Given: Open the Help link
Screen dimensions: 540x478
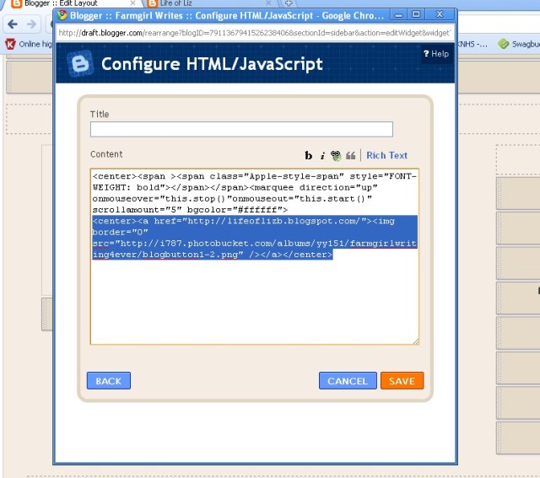Looking at the screenshot, I should pos(436,54).
